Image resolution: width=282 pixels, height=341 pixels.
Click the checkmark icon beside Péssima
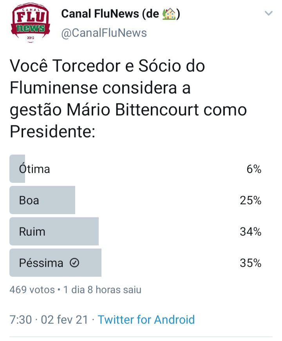[x=74, y=263]
